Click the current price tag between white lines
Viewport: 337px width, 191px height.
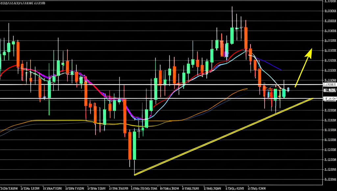[330, 90]
